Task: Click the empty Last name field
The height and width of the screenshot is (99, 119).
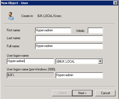Action: click(69, 38)
